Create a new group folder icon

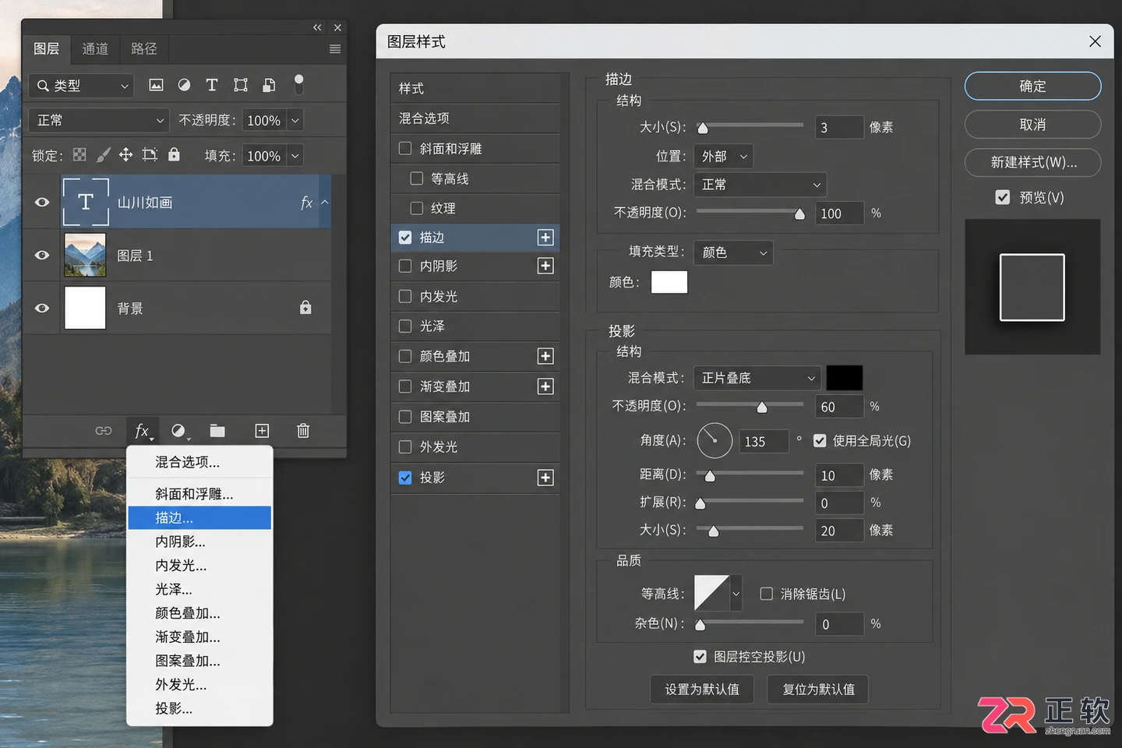coord(217,431)
